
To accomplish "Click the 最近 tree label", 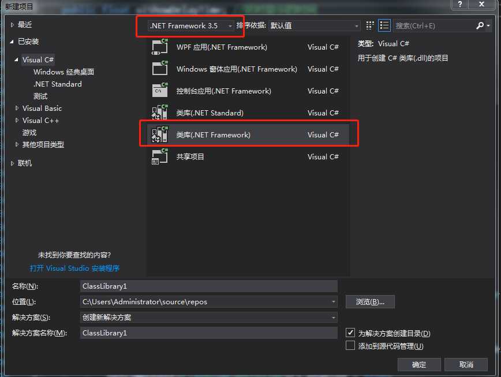I will [x=25, y=25].
